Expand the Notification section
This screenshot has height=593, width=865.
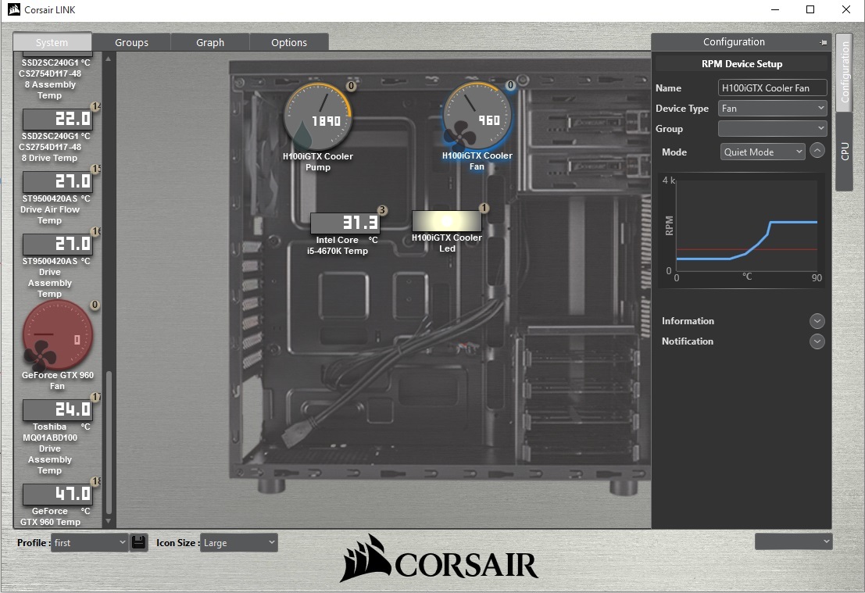tap(817, 341)
